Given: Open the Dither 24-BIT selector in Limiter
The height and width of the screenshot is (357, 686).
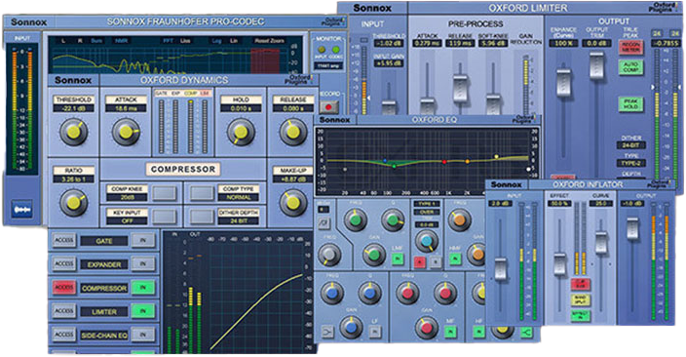Looking at the screenshot, I should point(630,145).
